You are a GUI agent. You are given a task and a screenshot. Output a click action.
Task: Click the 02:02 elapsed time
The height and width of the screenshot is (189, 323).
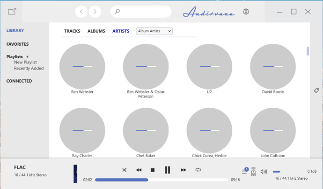click(x=88, y=180)
